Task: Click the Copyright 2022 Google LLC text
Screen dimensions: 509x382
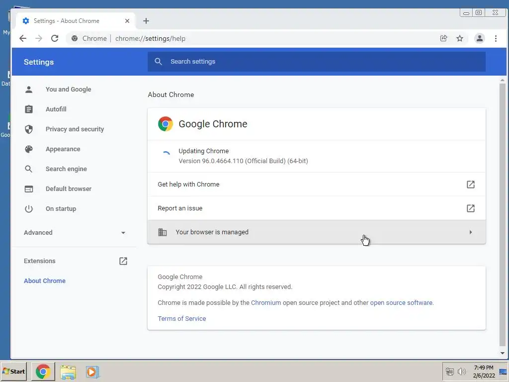Action: (225, 287)
